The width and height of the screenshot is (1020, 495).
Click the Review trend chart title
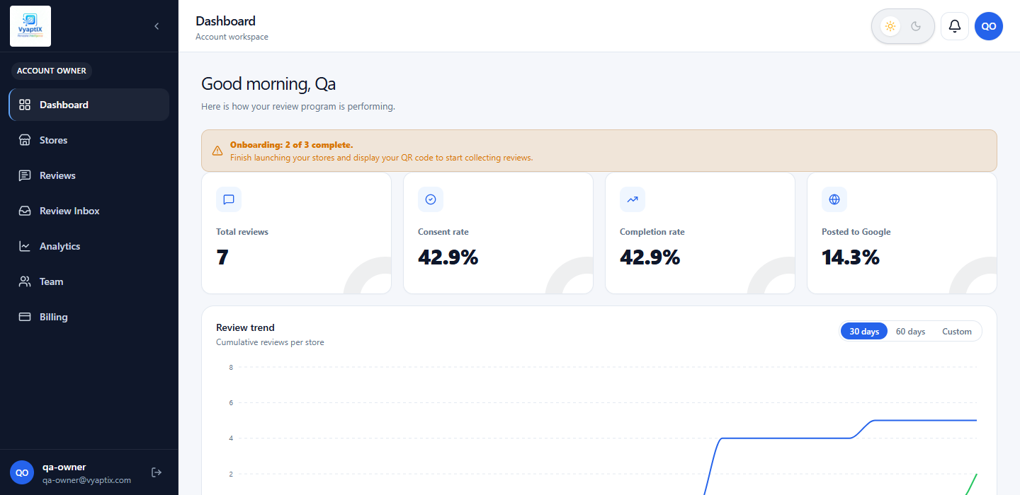[x=245, y=327]
